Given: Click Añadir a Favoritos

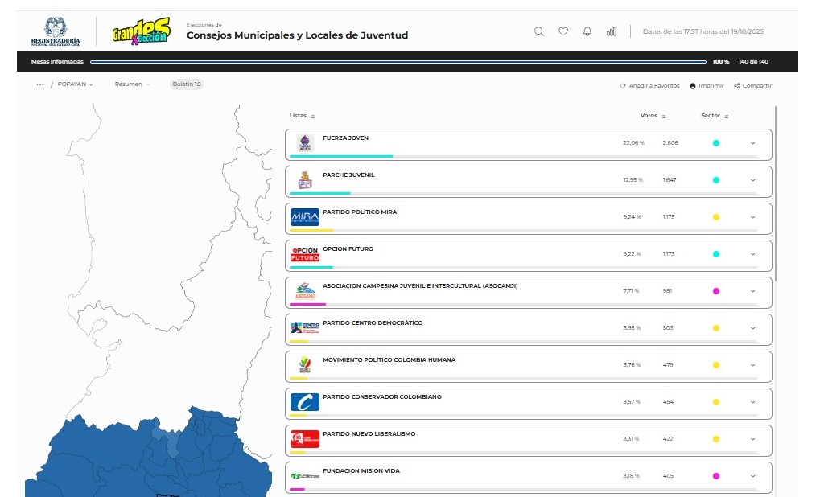Looking at the screenshot, I should coord(649,86).
